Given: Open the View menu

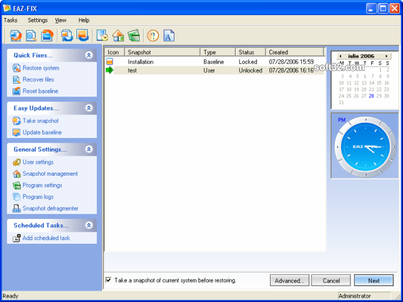Looking at the screenshot, I should click(61, 20).
